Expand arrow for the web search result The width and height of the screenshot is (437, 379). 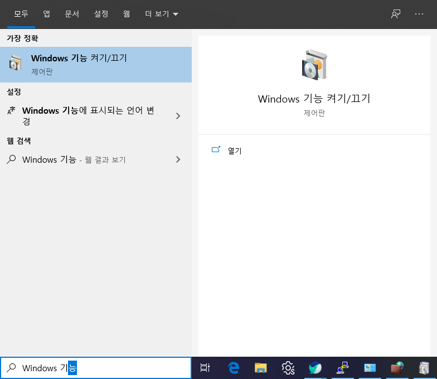click(178, 159)
